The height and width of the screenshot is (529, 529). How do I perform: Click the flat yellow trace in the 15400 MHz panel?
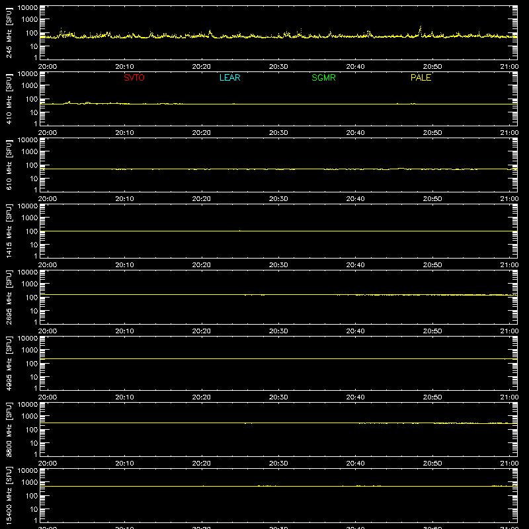278,486
